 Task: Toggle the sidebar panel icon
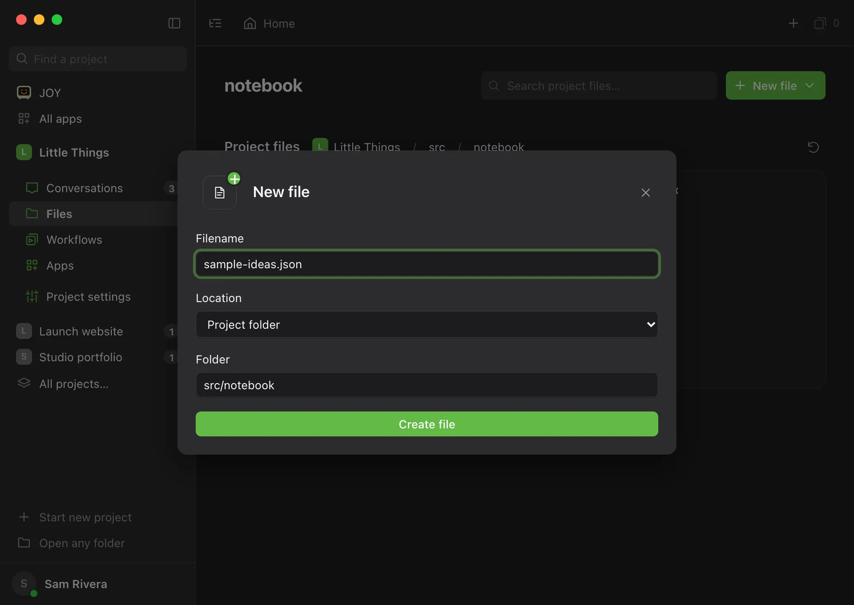pyautogui.click(x=174, y=23)
